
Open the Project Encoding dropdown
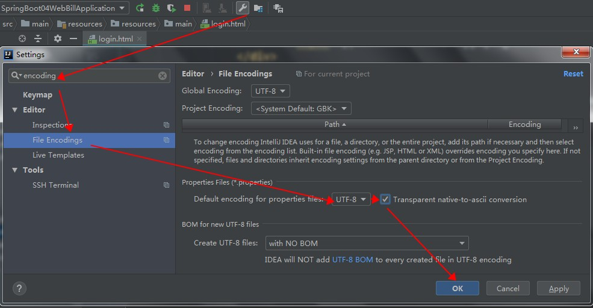coord(301,108)
